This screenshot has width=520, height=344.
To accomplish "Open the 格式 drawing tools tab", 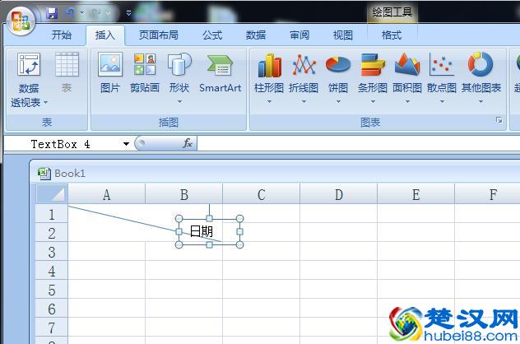I will pyautogui.click(x=392, y=35).
